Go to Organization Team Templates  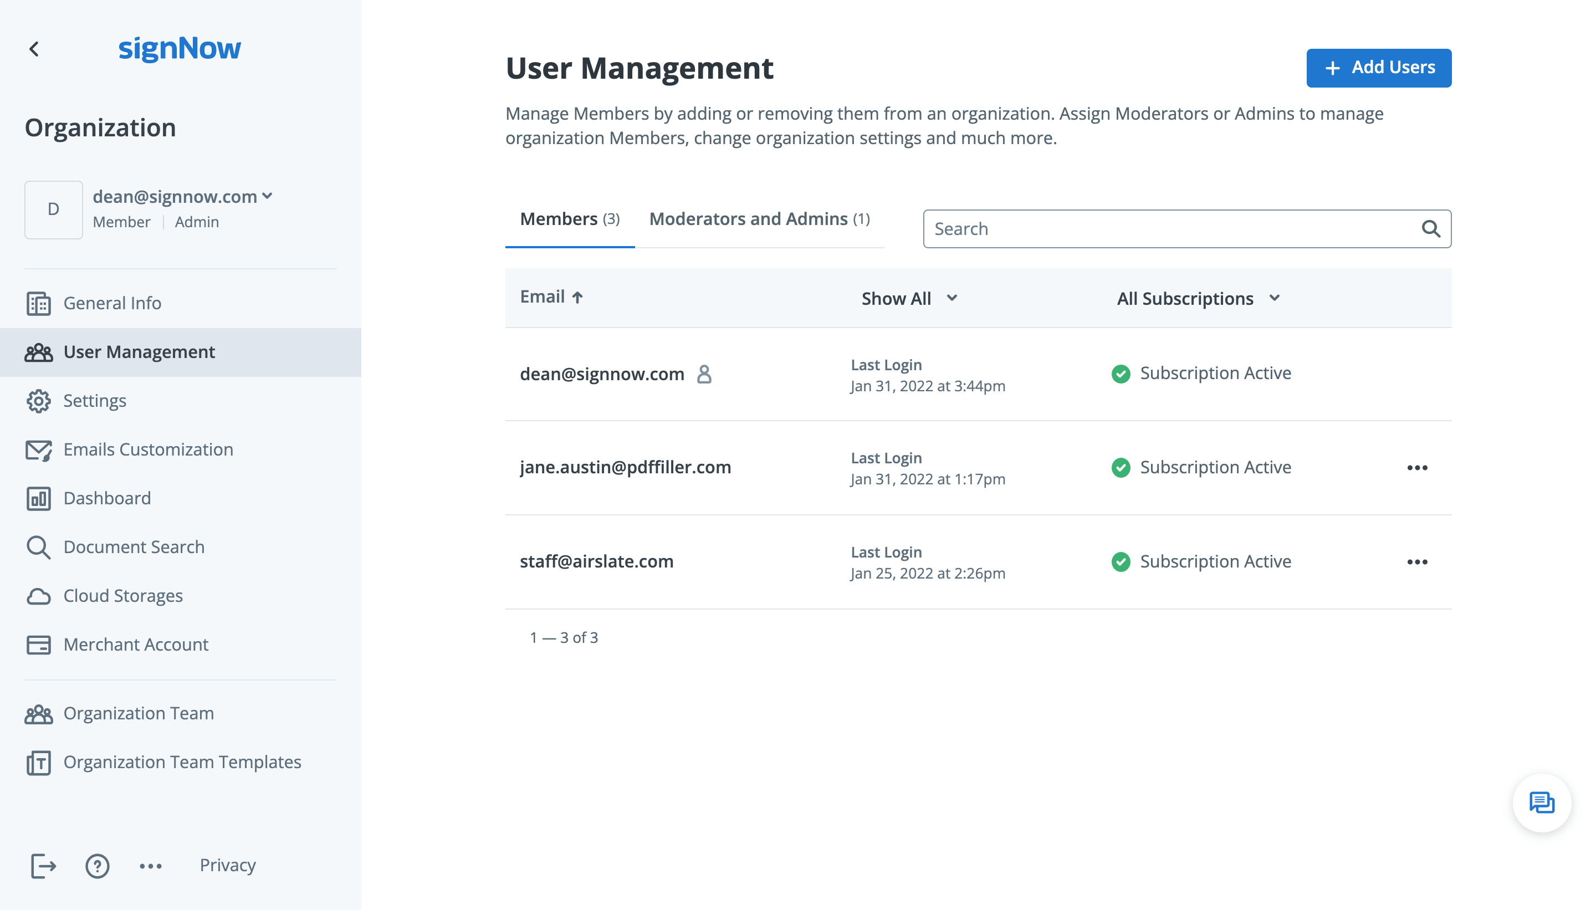[x=182, y=762]
